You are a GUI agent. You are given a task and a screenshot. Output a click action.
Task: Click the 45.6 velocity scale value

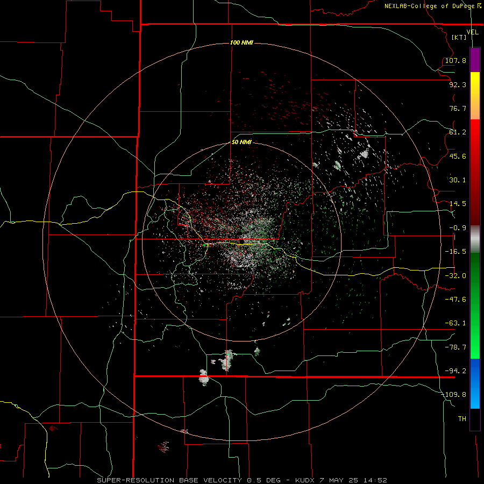(x=458, y=156)
